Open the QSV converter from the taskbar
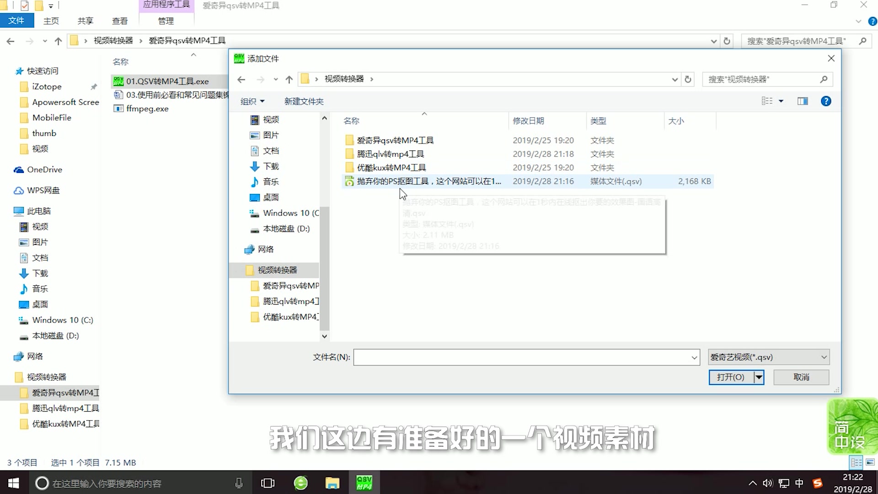The image size is (878, 494). coord(364,483)
